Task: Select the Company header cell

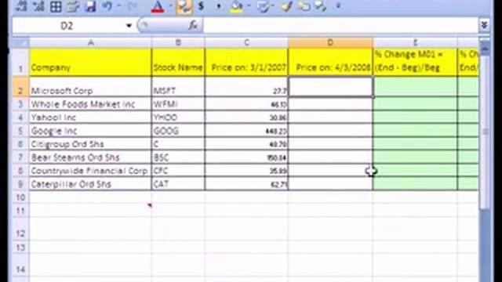Action: point(91,62)
